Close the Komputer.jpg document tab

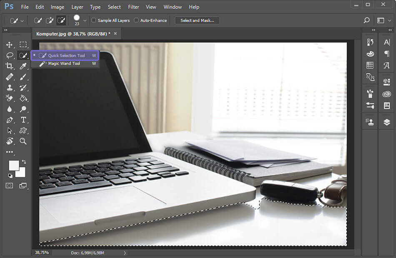click(x=115, y=34)
